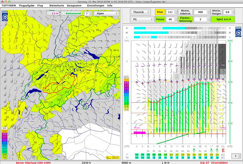Click the cumulus cloud icon at 7 UTC

pos(154,151)
